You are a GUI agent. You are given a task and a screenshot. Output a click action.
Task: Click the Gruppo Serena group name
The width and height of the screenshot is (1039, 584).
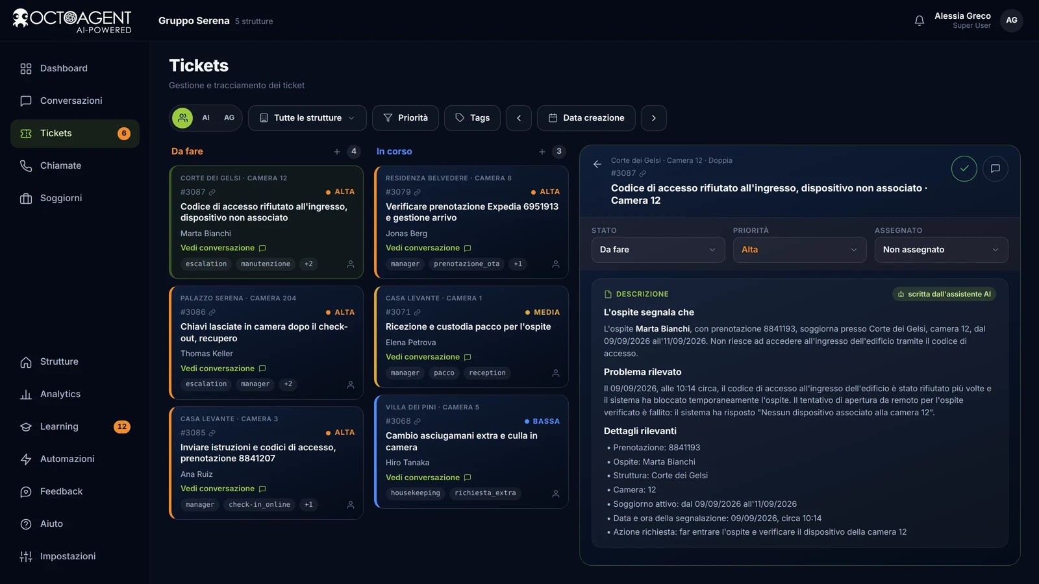click(x=194, y=21)
